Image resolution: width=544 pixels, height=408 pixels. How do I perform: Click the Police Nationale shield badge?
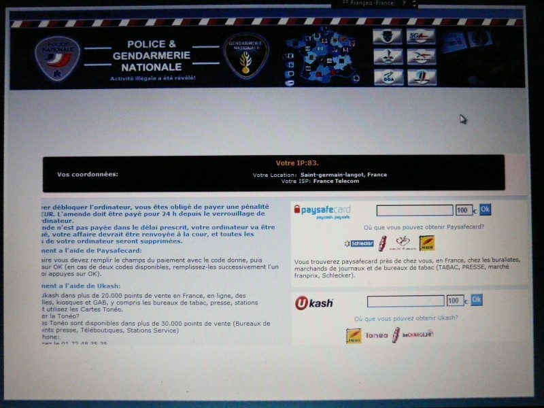[x=57, y=56]
